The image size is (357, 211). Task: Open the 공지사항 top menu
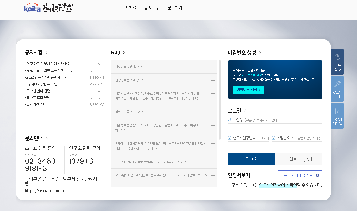pos(152,8)
